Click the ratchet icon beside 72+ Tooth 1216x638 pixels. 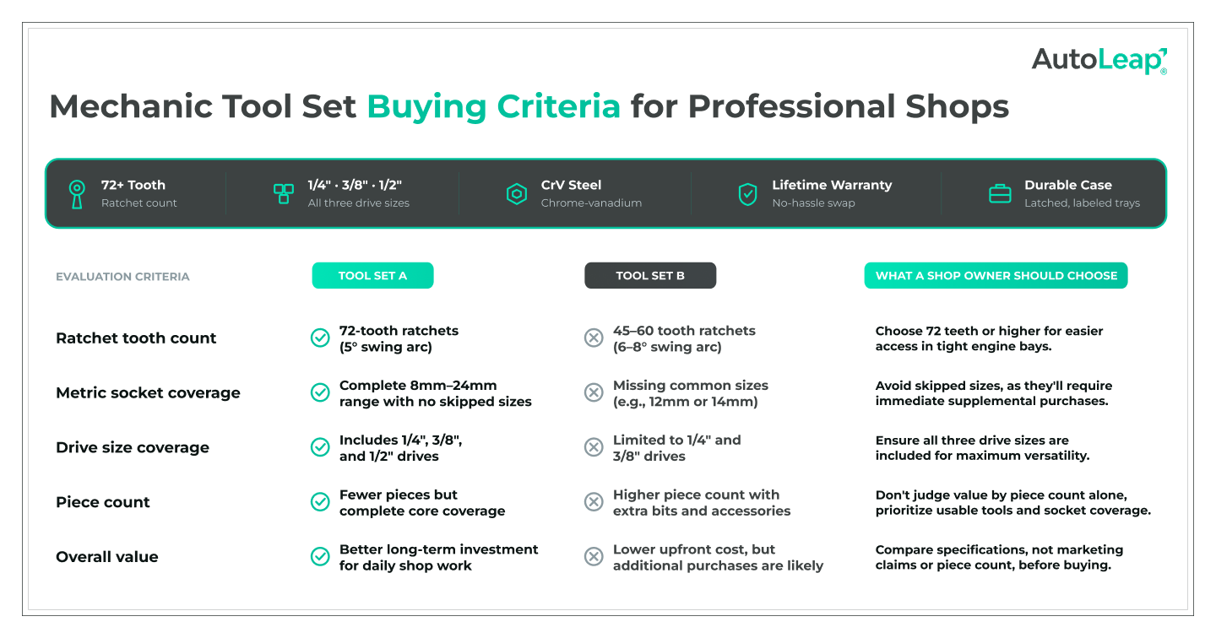coord(77,194)
